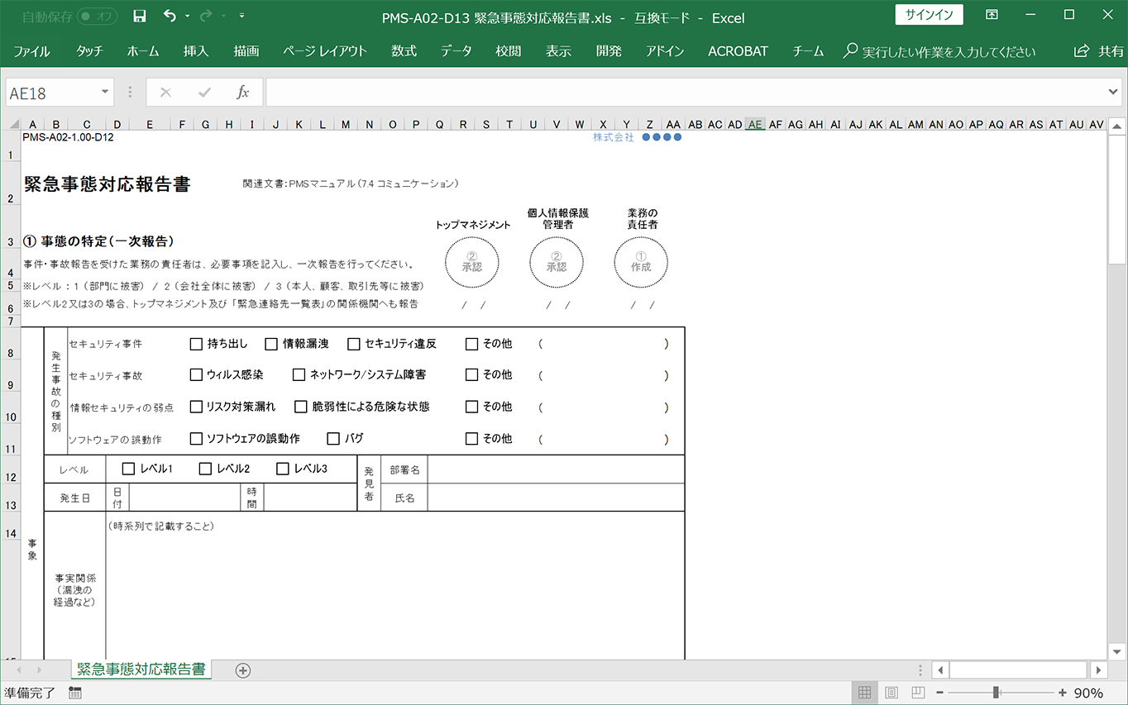The width and height of the screenshot is (1128, 705).
Task: Click the Undo arrow icon
Action: click(x=170, y=17)
